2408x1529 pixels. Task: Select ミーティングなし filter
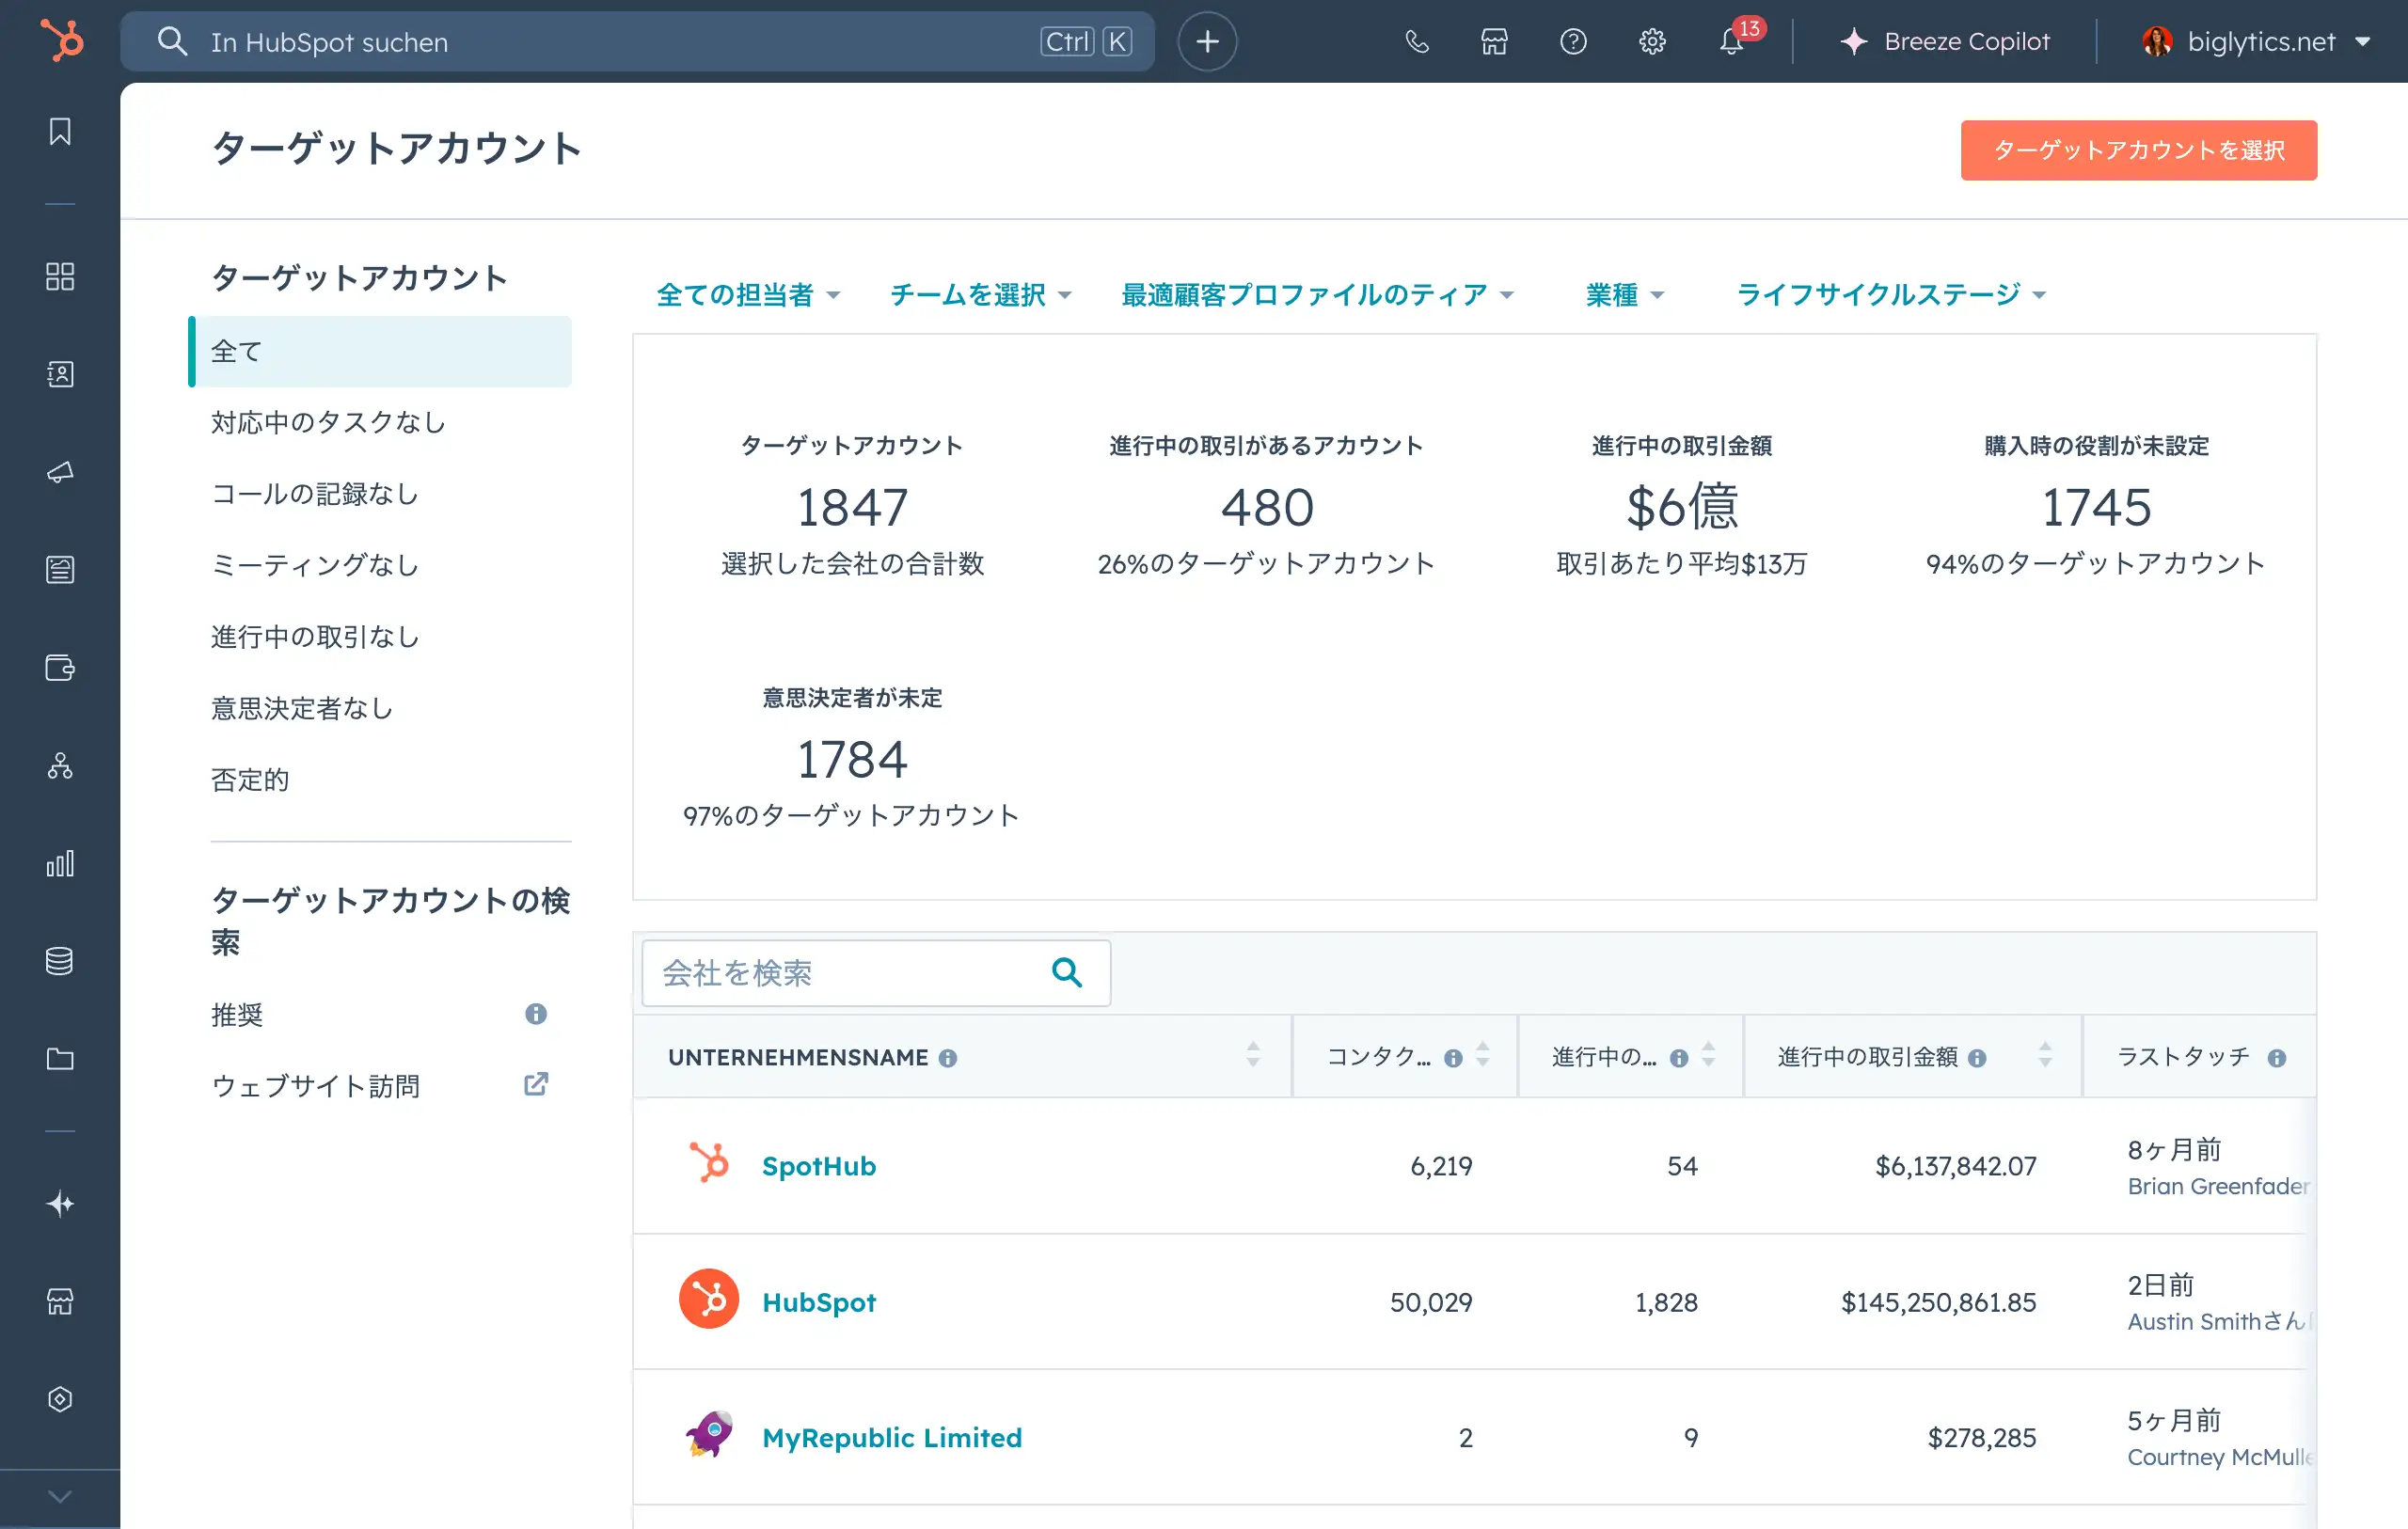click(x=314, y=565)
